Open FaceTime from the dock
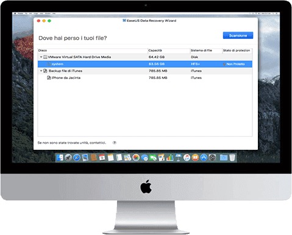The width and height of the screenshot is (292, 235). pyautogui.click(x=153, y=158)
